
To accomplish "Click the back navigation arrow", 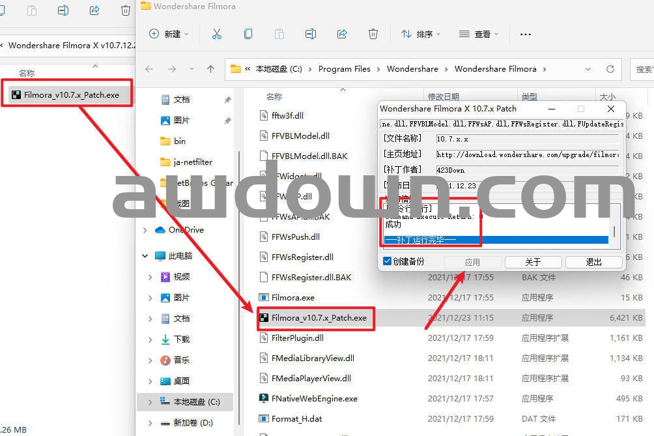I will (149, 69).
